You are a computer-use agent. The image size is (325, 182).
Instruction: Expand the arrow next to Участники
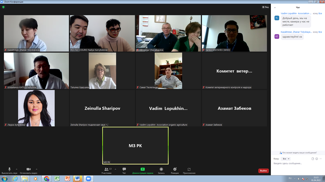point(115,169)
